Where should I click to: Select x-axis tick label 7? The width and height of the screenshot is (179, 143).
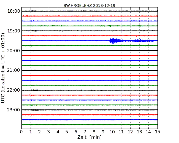[x=85, y=132]
